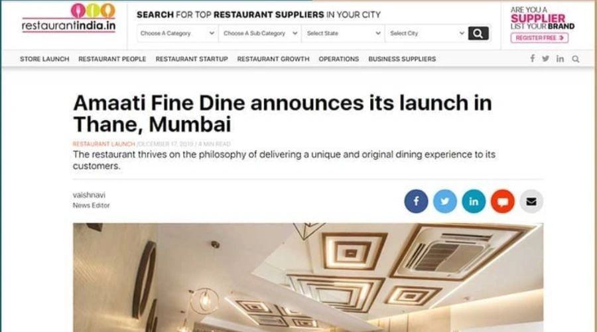Share article on Facebook round icon

point(416,201)
